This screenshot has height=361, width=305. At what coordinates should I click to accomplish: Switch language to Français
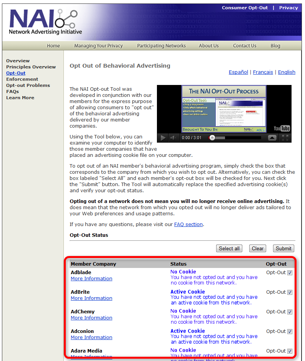click(x=263, y=72)
